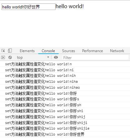Screen dimensions: 130x138
Task: Open the Sources tab
Action: click(x=69, y=51)
